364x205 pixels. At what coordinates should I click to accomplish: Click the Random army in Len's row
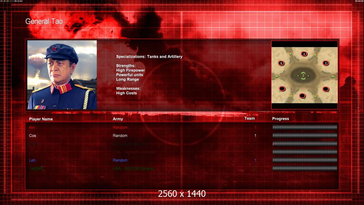120,160
